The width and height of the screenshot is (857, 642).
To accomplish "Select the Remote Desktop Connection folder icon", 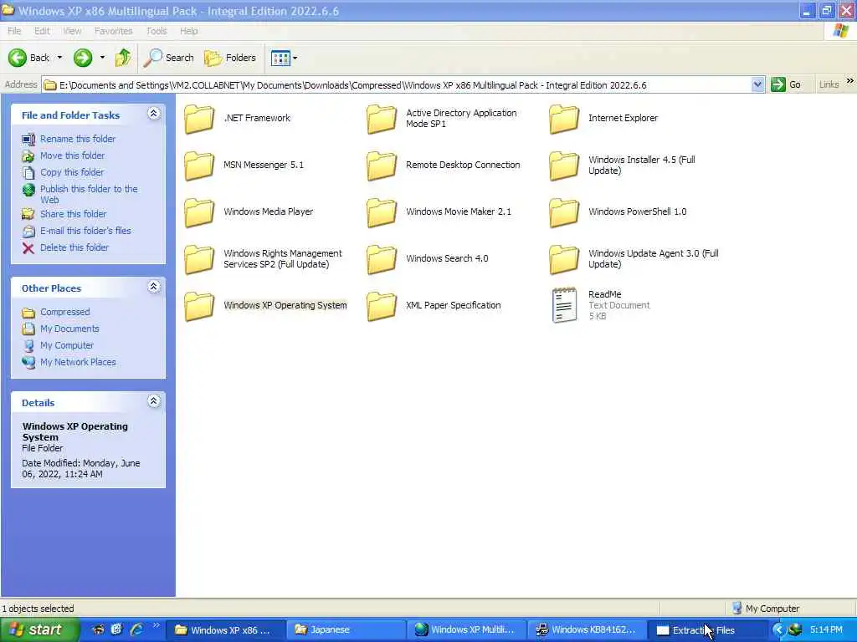I will 382,166.
